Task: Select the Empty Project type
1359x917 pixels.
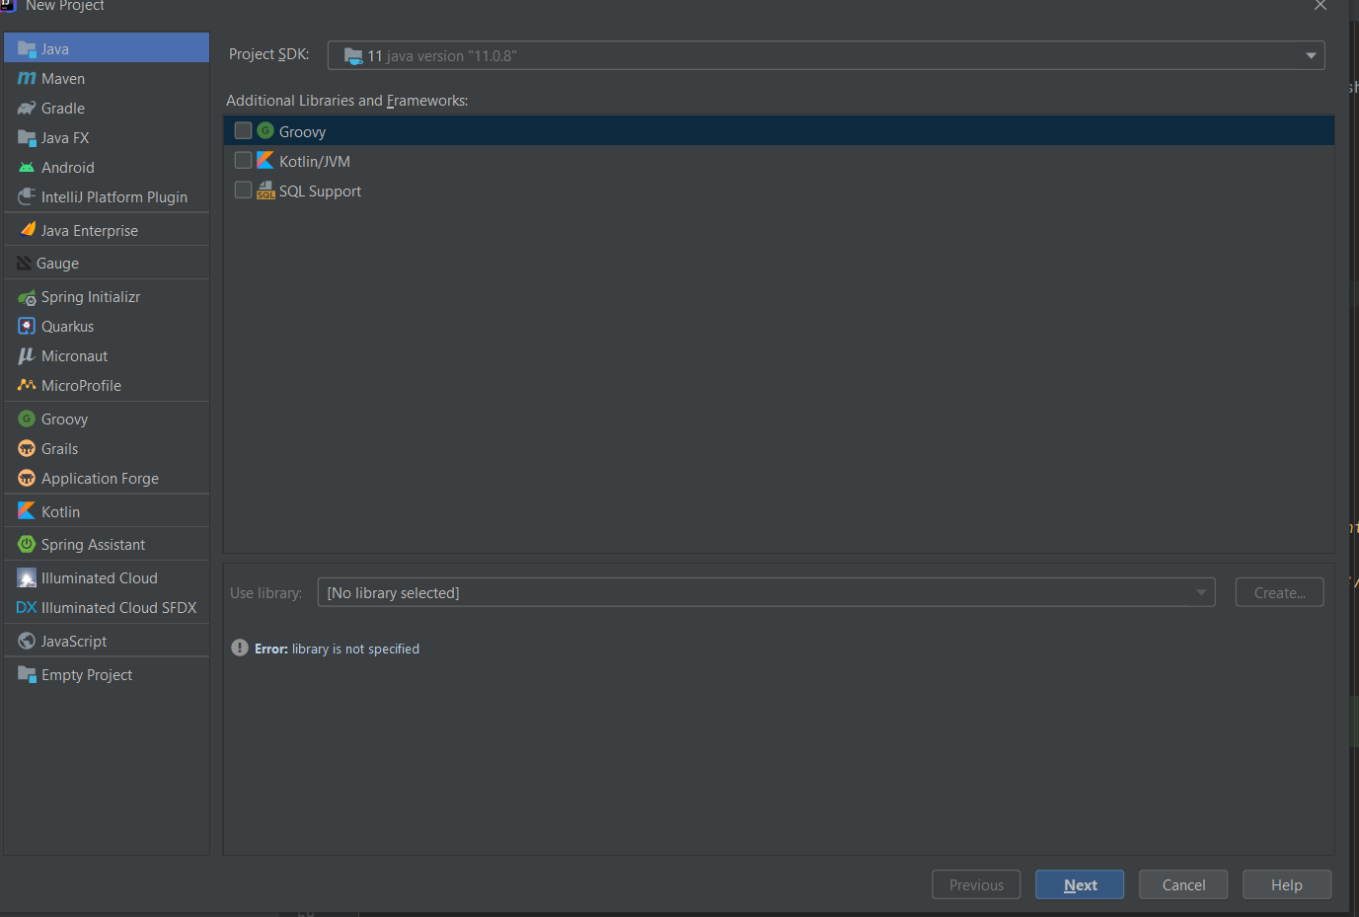Action: point(107,674)
